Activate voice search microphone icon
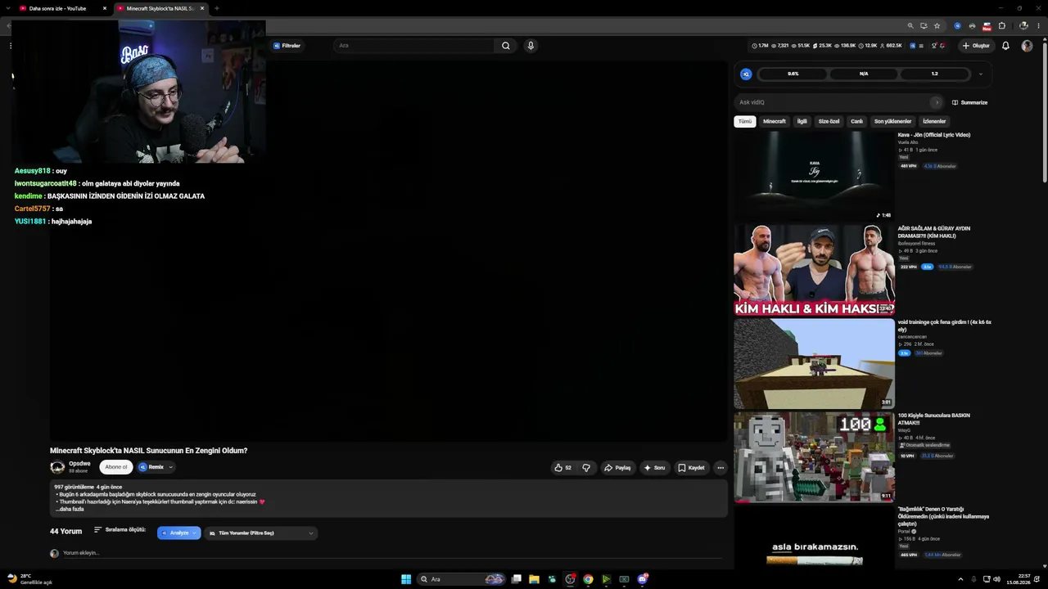 (x=531, y=46)
